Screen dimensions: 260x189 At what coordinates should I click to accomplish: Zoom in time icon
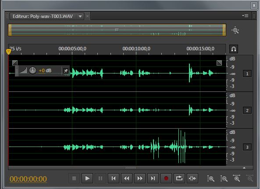point(236,178)
